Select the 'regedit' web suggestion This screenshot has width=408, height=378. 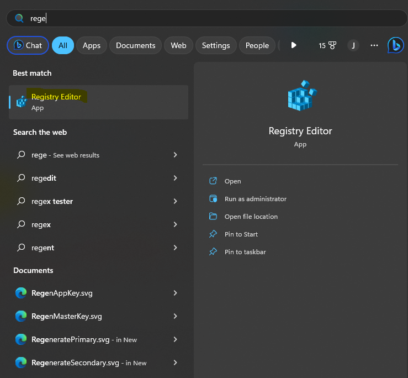99,178
